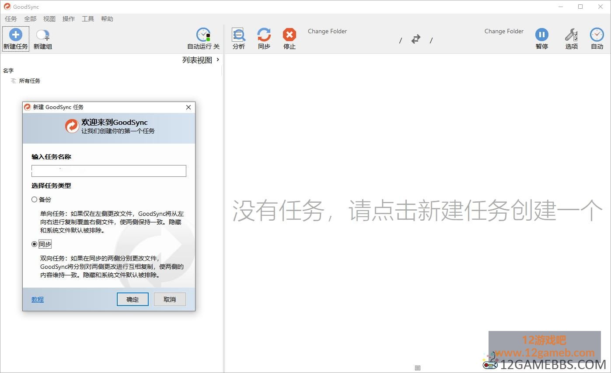Maximize the GoodSync window
Screen dimensions: 611x373
pos(580,7)
